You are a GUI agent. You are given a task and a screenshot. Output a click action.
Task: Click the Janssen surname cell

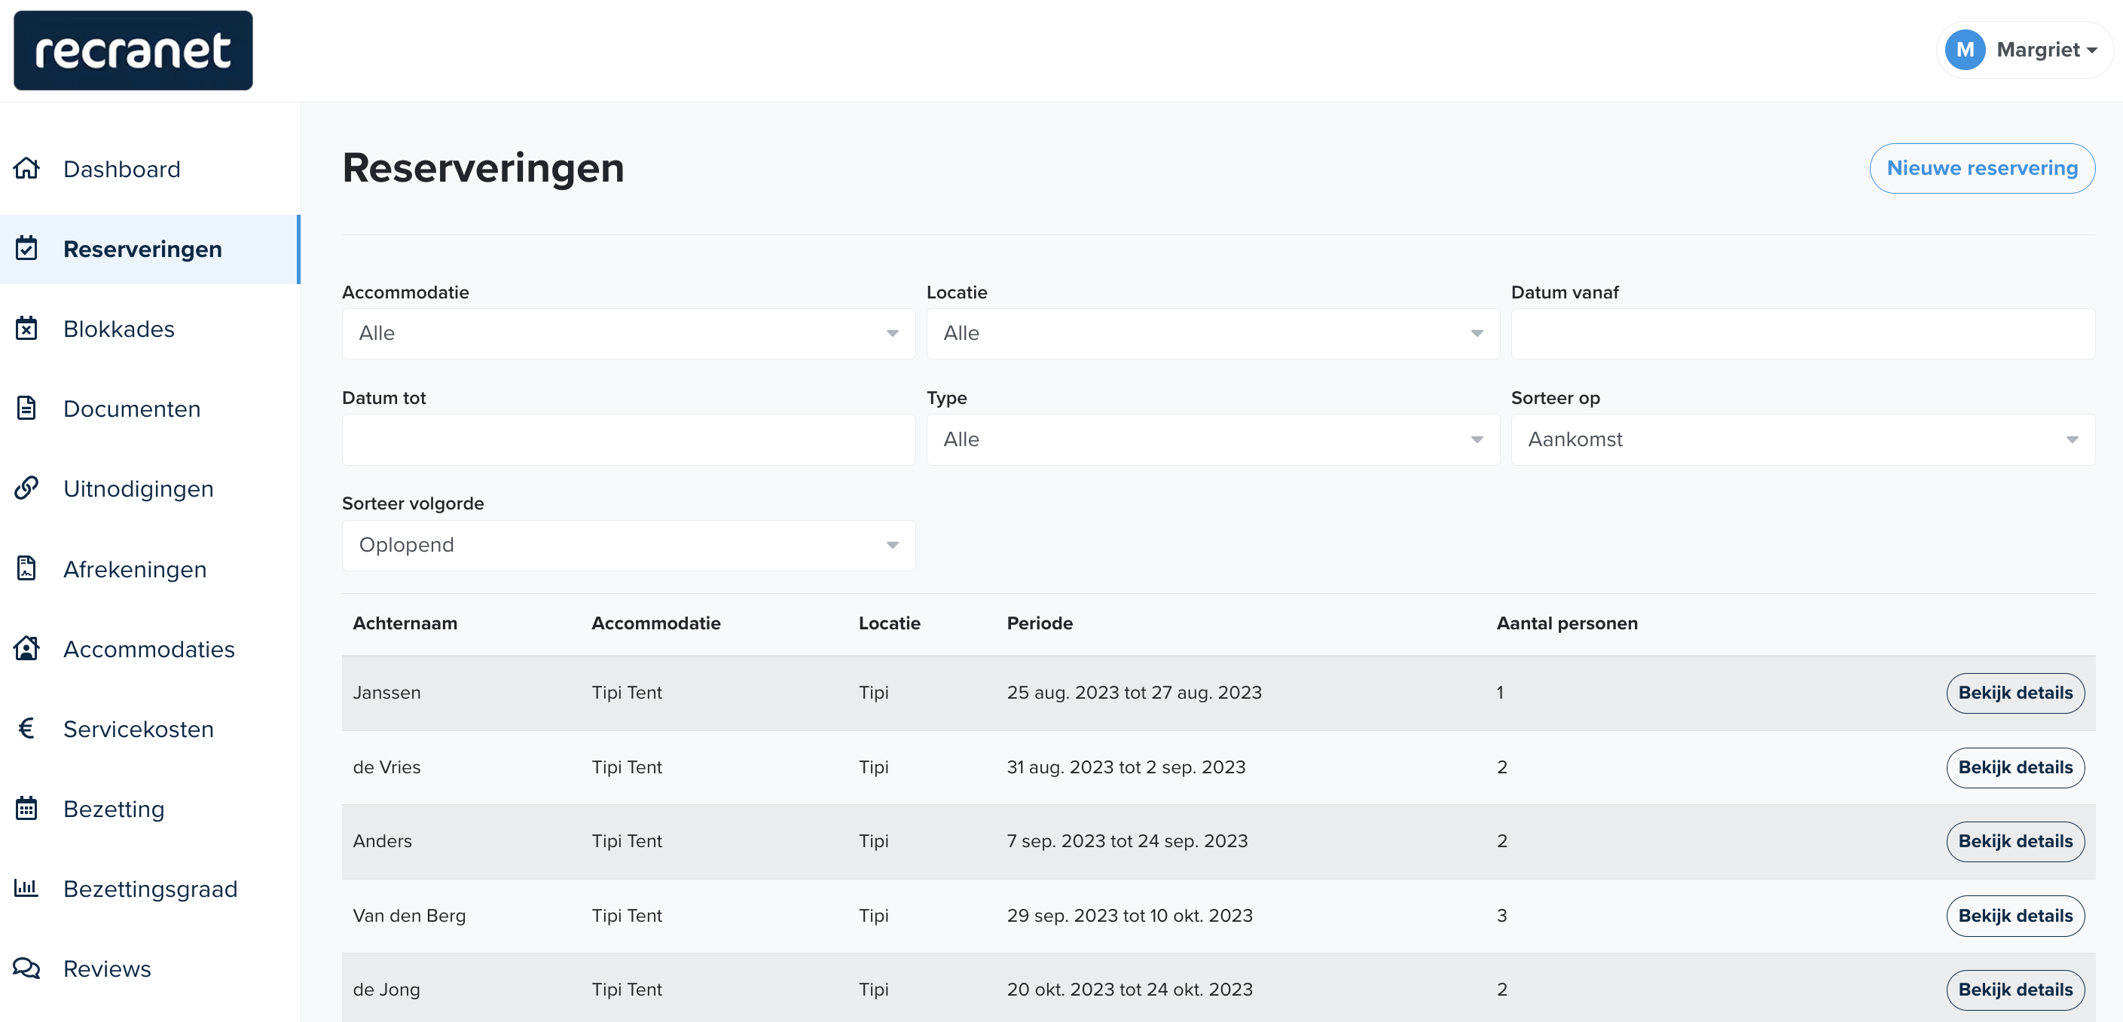click(386, 693)
